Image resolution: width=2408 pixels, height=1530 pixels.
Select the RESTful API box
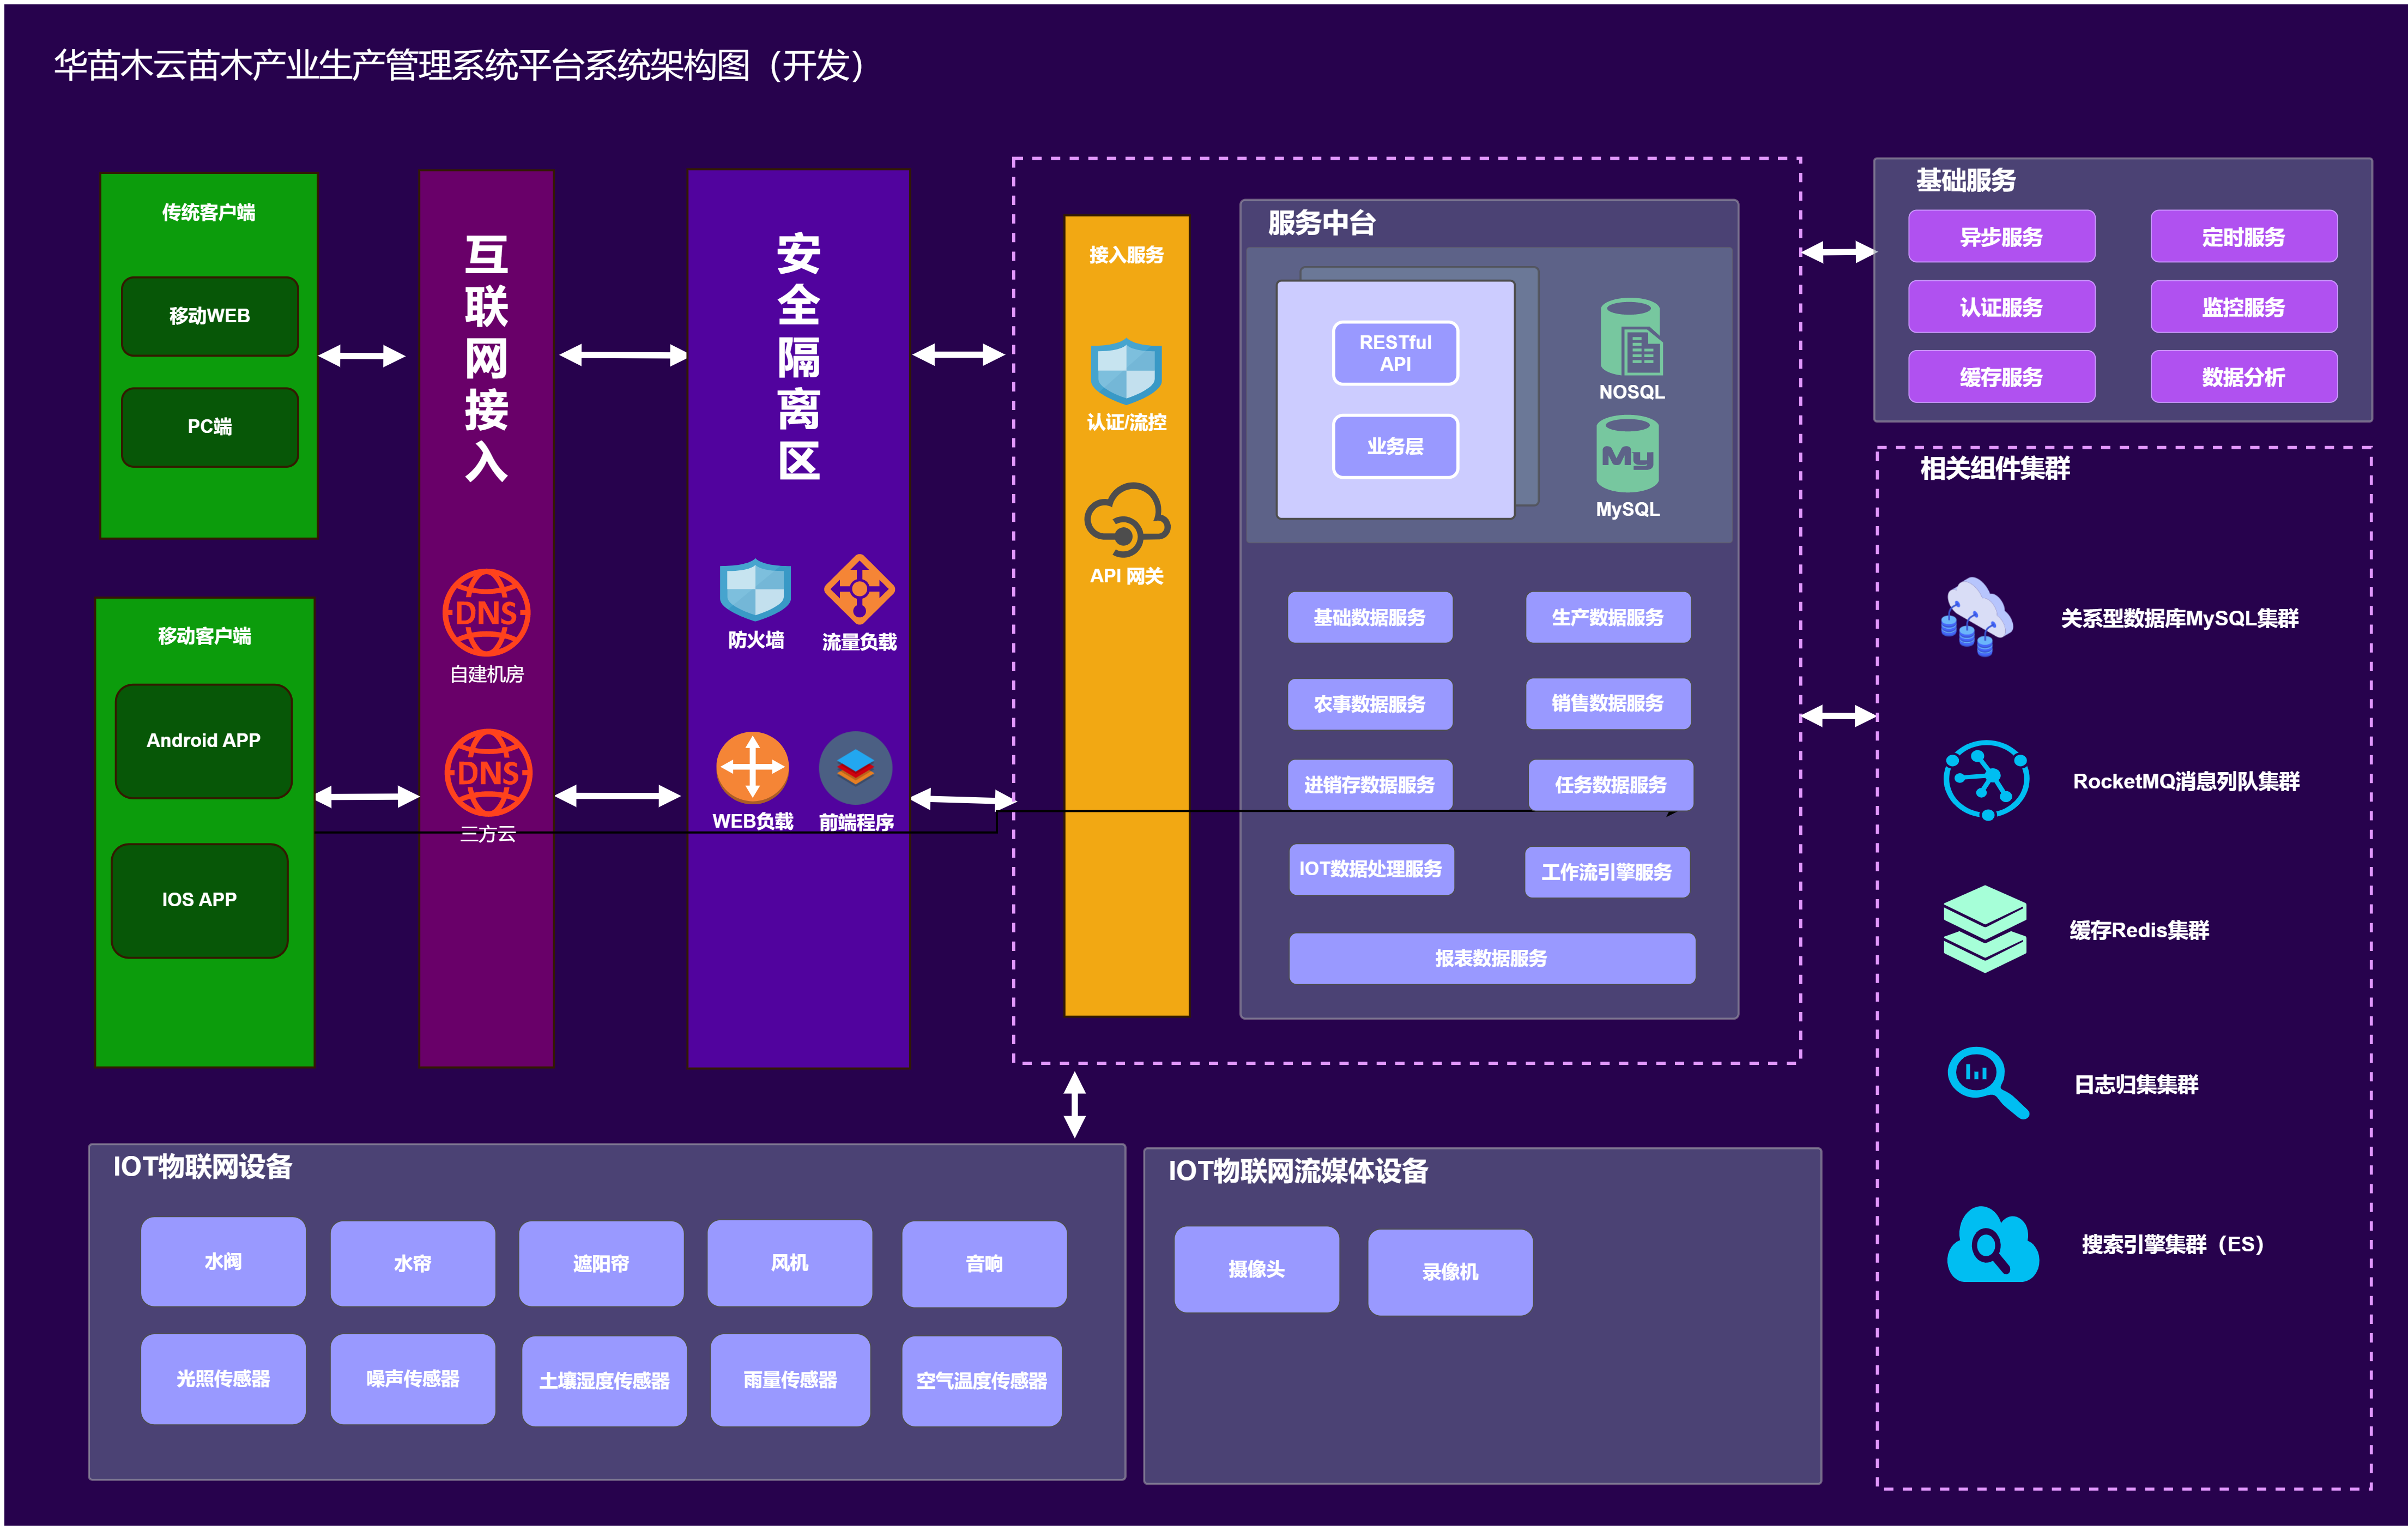click(1395, 353)
